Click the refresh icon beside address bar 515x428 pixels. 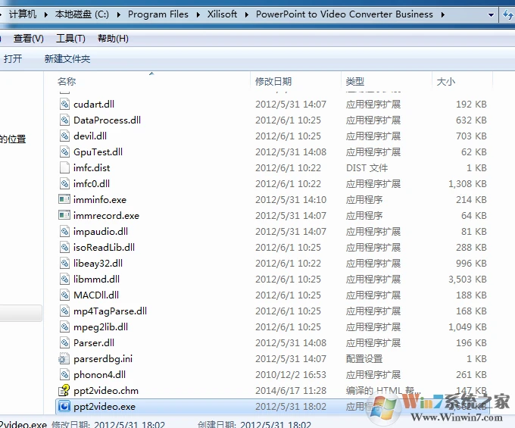click(507, 14)
